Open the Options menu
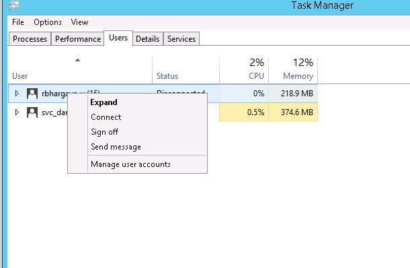 pos(48,22)
